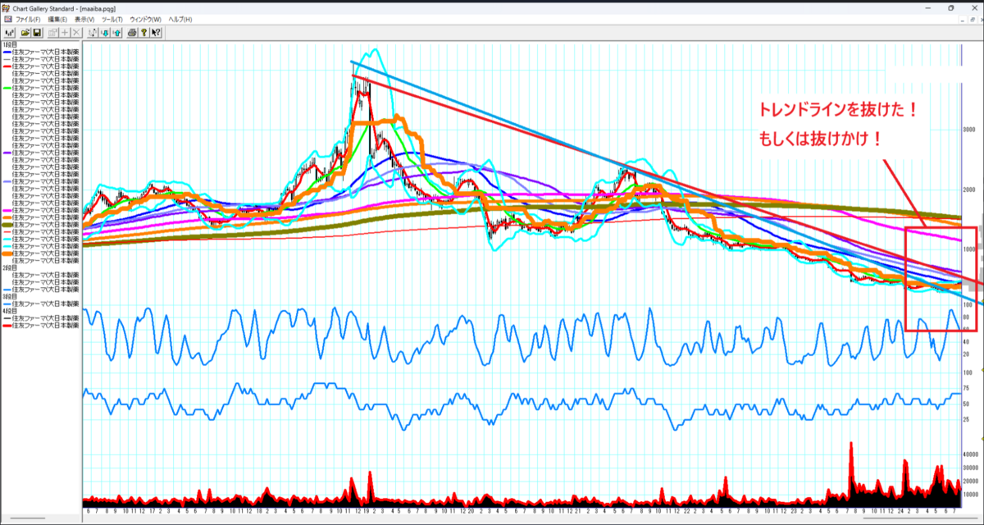Print the chart using the printer icon
Viewport: 984px width, 525px height.
click(x=132, y=33)
